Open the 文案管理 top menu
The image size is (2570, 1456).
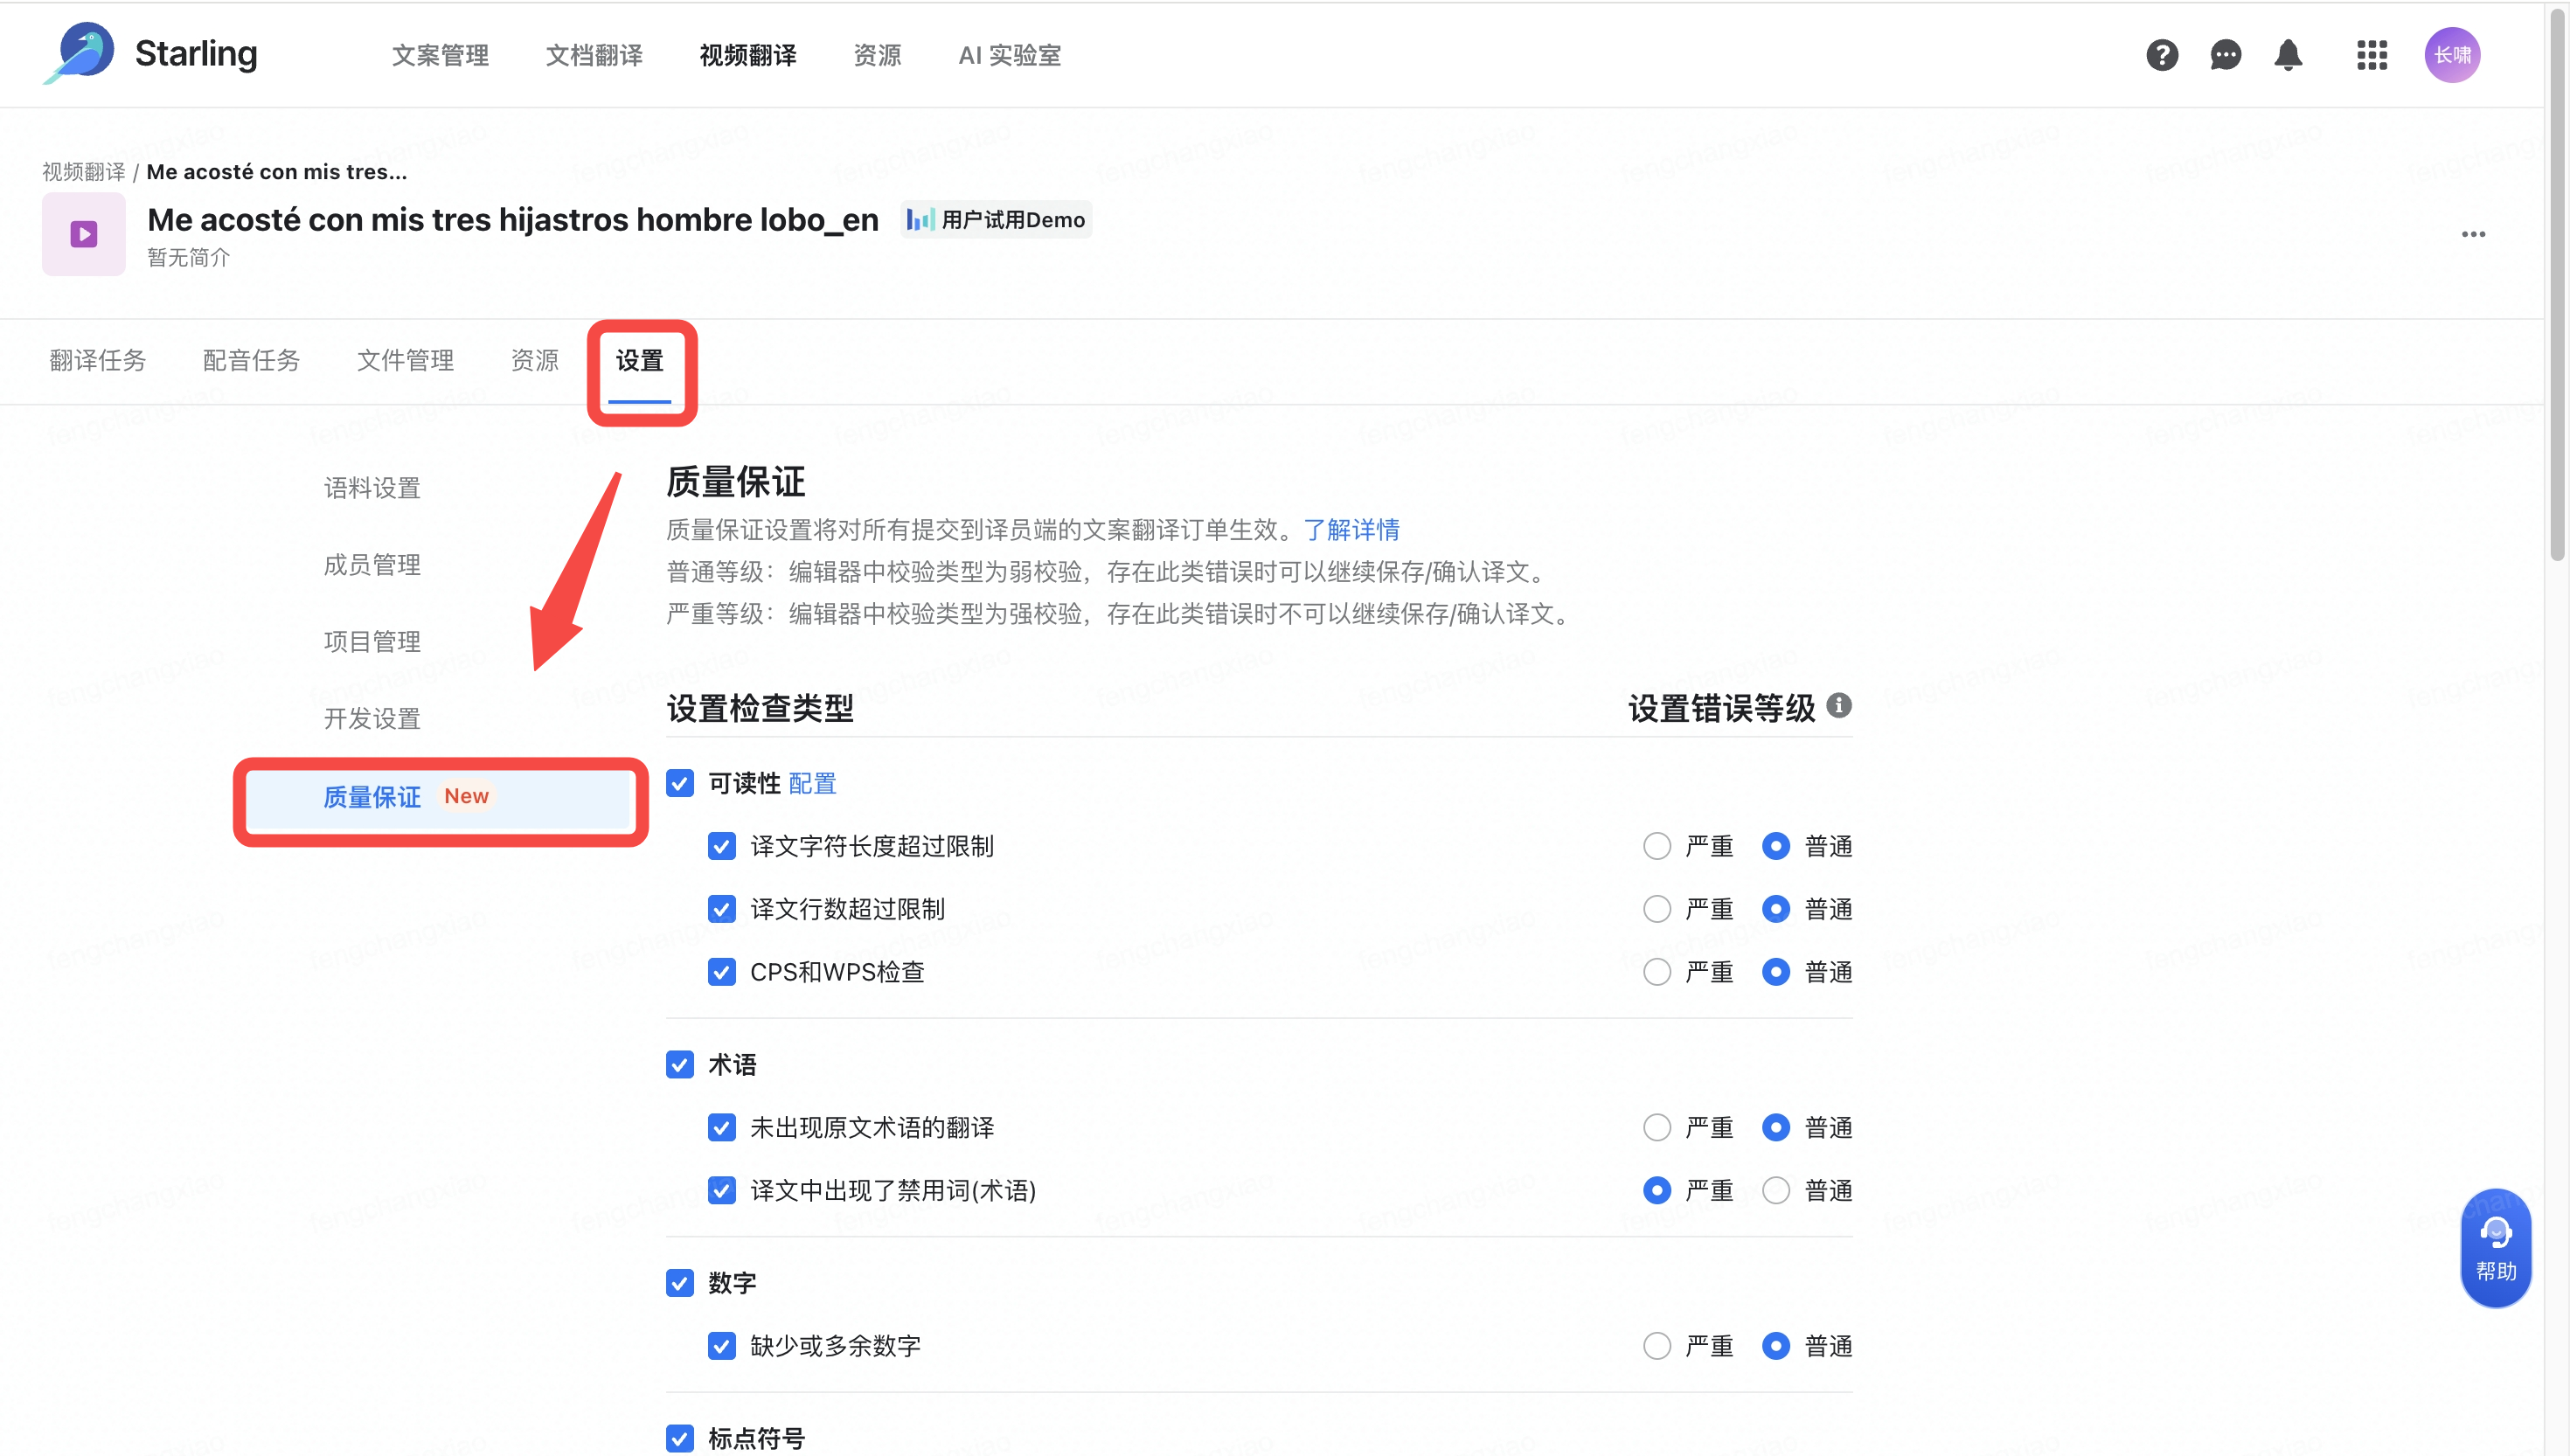click(440, 55)
